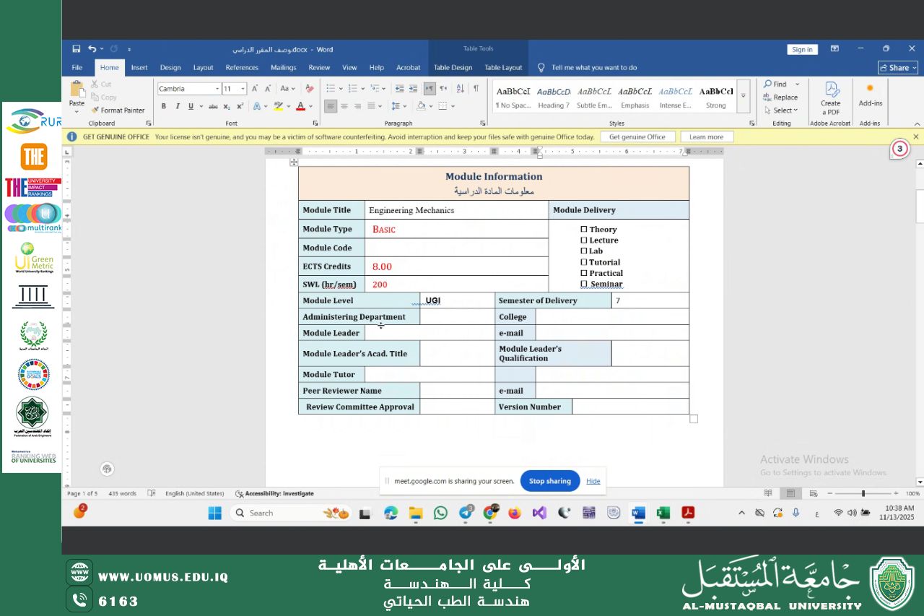Check the Lab delivery checkbox
The image size is (924, 616).
585,251
